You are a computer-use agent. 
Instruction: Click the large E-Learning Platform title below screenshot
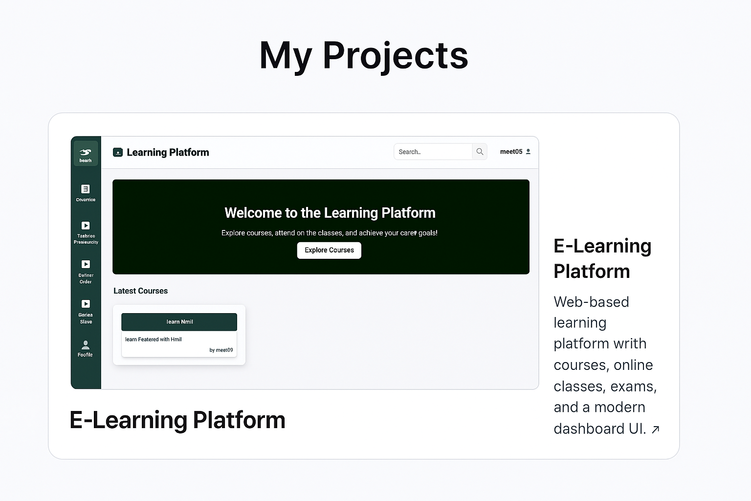pyautogui.click(x=177, y=420)
